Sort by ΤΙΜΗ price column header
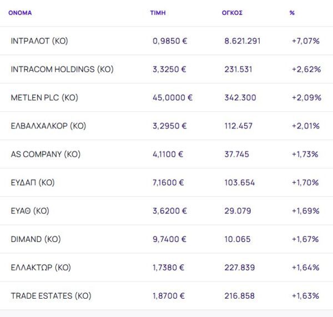Image resolution: width=333 pixels, height=317 pixels. tap(158, 13)
